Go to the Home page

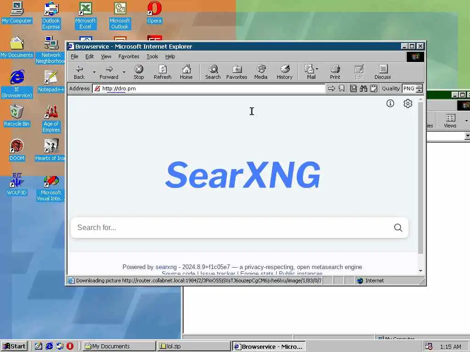click(186, 72)
